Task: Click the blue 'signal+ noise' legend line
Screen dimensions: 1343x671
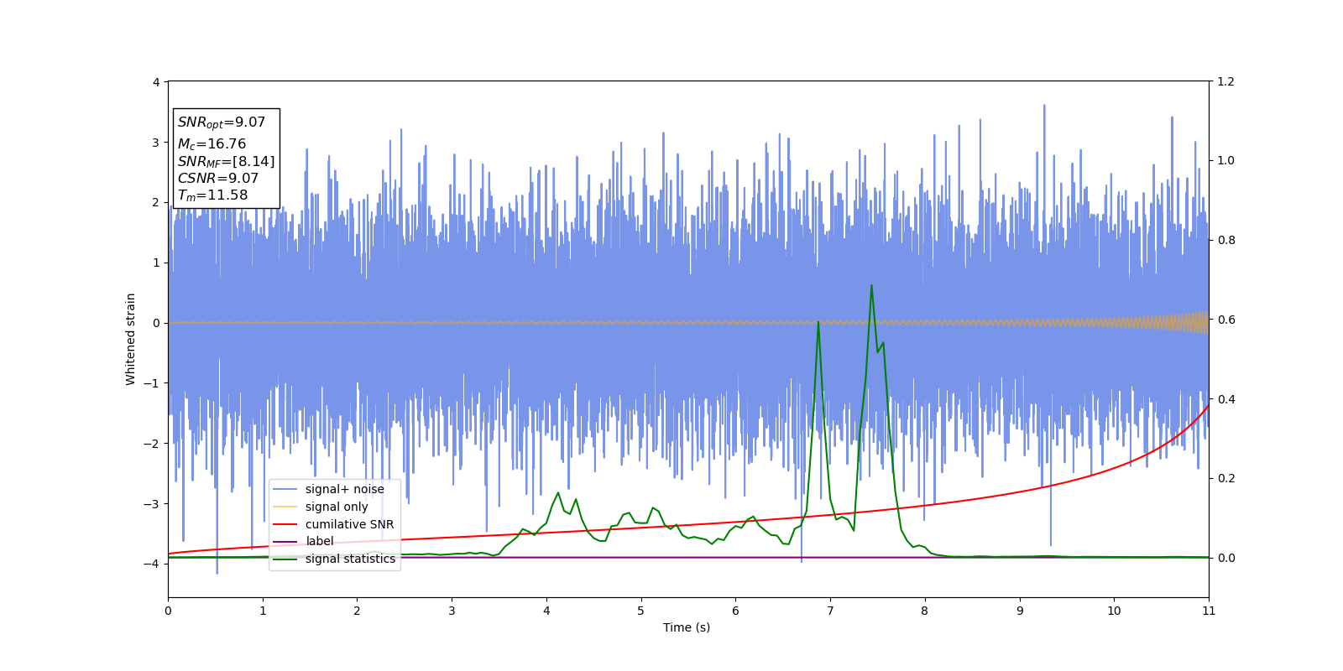Action: tap(285, 489)
